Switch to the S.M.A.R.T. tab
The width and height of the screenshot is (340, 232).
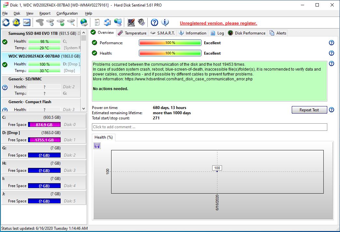(x=163, y=33)
